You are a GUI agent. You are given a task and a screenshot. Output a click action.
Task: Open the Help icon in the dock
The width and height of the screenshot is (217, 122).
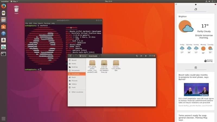pos(4,33)
